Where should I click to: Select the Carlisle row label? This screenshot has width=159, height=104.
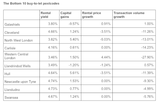click(x=10, y=48)
